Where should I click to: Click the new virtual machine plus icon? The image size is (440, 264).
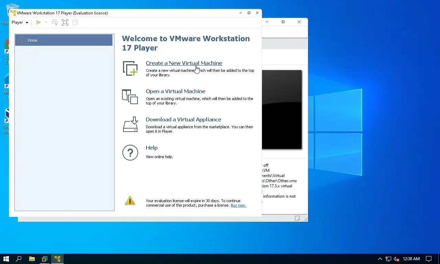130,68
